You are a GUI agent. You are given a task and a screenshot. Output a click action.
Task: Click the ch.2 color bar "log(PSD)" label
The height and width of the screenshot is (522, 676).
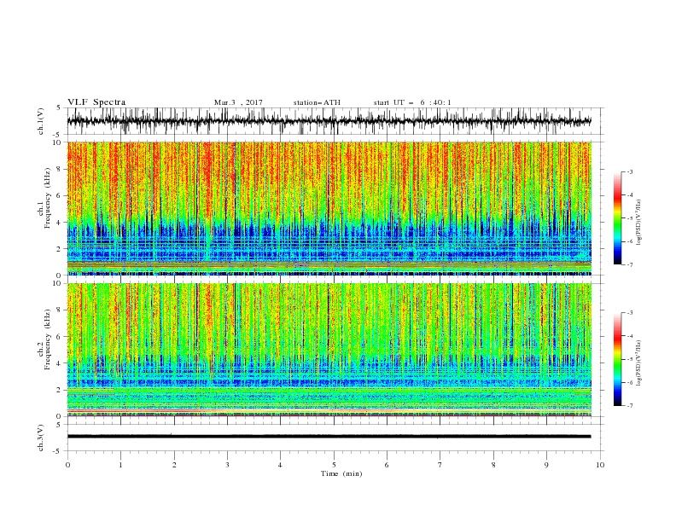[x=638, y=363]
